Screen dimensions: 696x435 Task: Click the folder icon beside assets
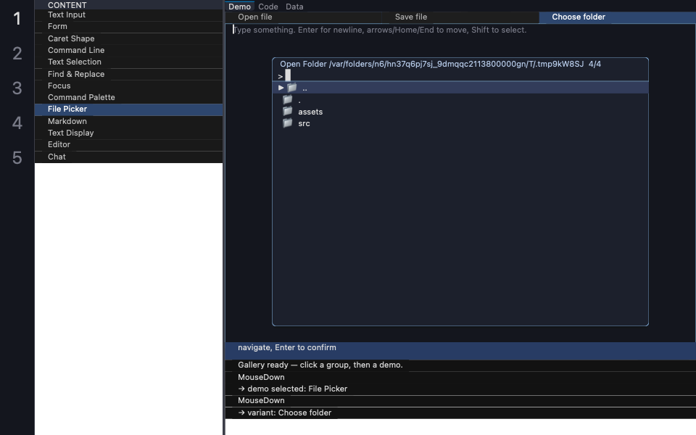pos(288,112)
